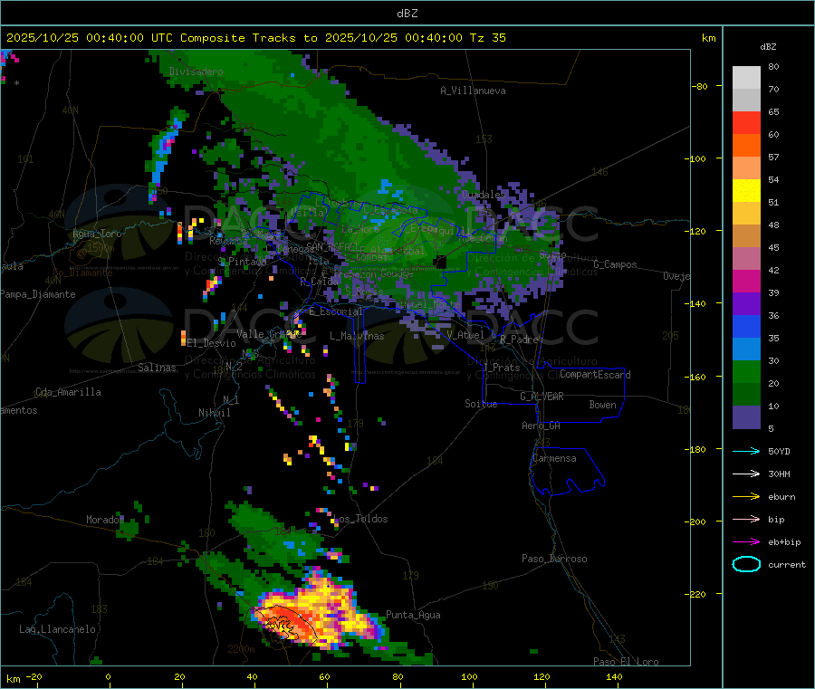Click the orange 57-60 dBZ color block
This screenshot has width=815, height=689.
746,146
